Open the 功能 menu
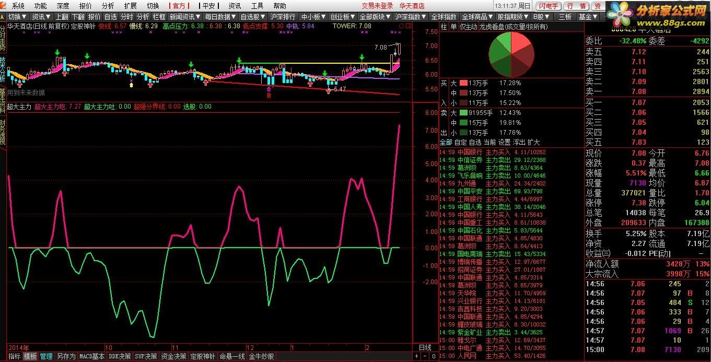711x362 pixels. tap(40, 6)
